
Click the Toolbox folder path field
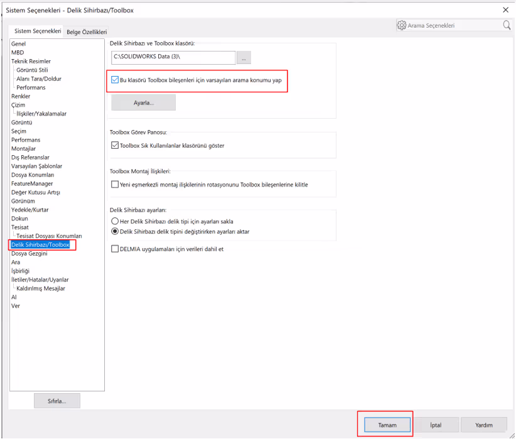click(x=173, y=57)
